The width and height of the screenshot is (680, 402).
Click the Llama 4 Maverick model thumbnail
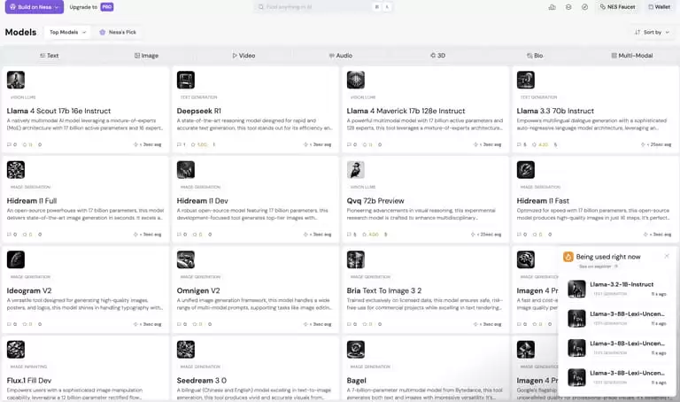[x=356, y=80]
